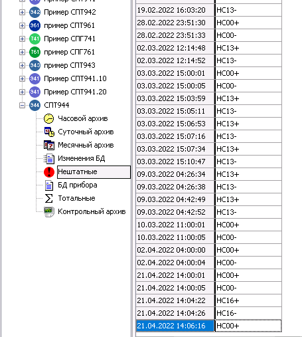Select row 09.03.2022 04:42:52

208,212
